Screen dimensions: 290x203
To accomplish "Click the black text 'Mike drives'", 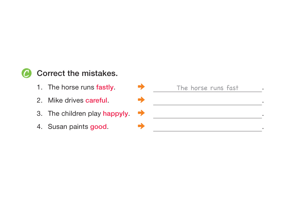I will 66,100.
